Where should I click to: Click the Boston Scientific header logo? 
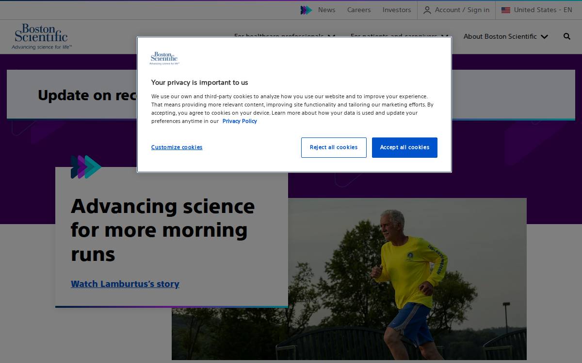[x=42, y=37]
